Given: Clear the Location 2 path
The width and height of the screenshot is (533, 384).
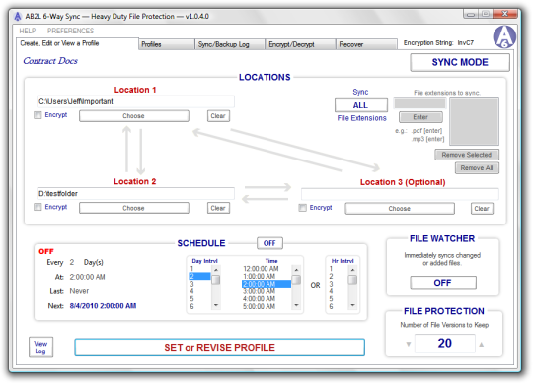Looking at the screenshot, I should click(218, 208).
